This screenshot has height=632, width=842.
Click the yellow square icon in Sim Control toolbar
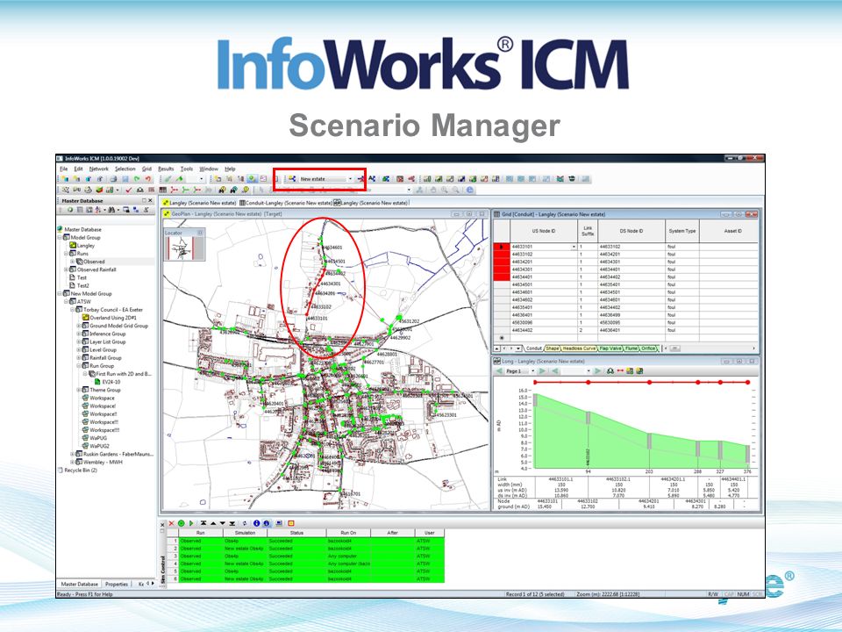coord(291,523)
